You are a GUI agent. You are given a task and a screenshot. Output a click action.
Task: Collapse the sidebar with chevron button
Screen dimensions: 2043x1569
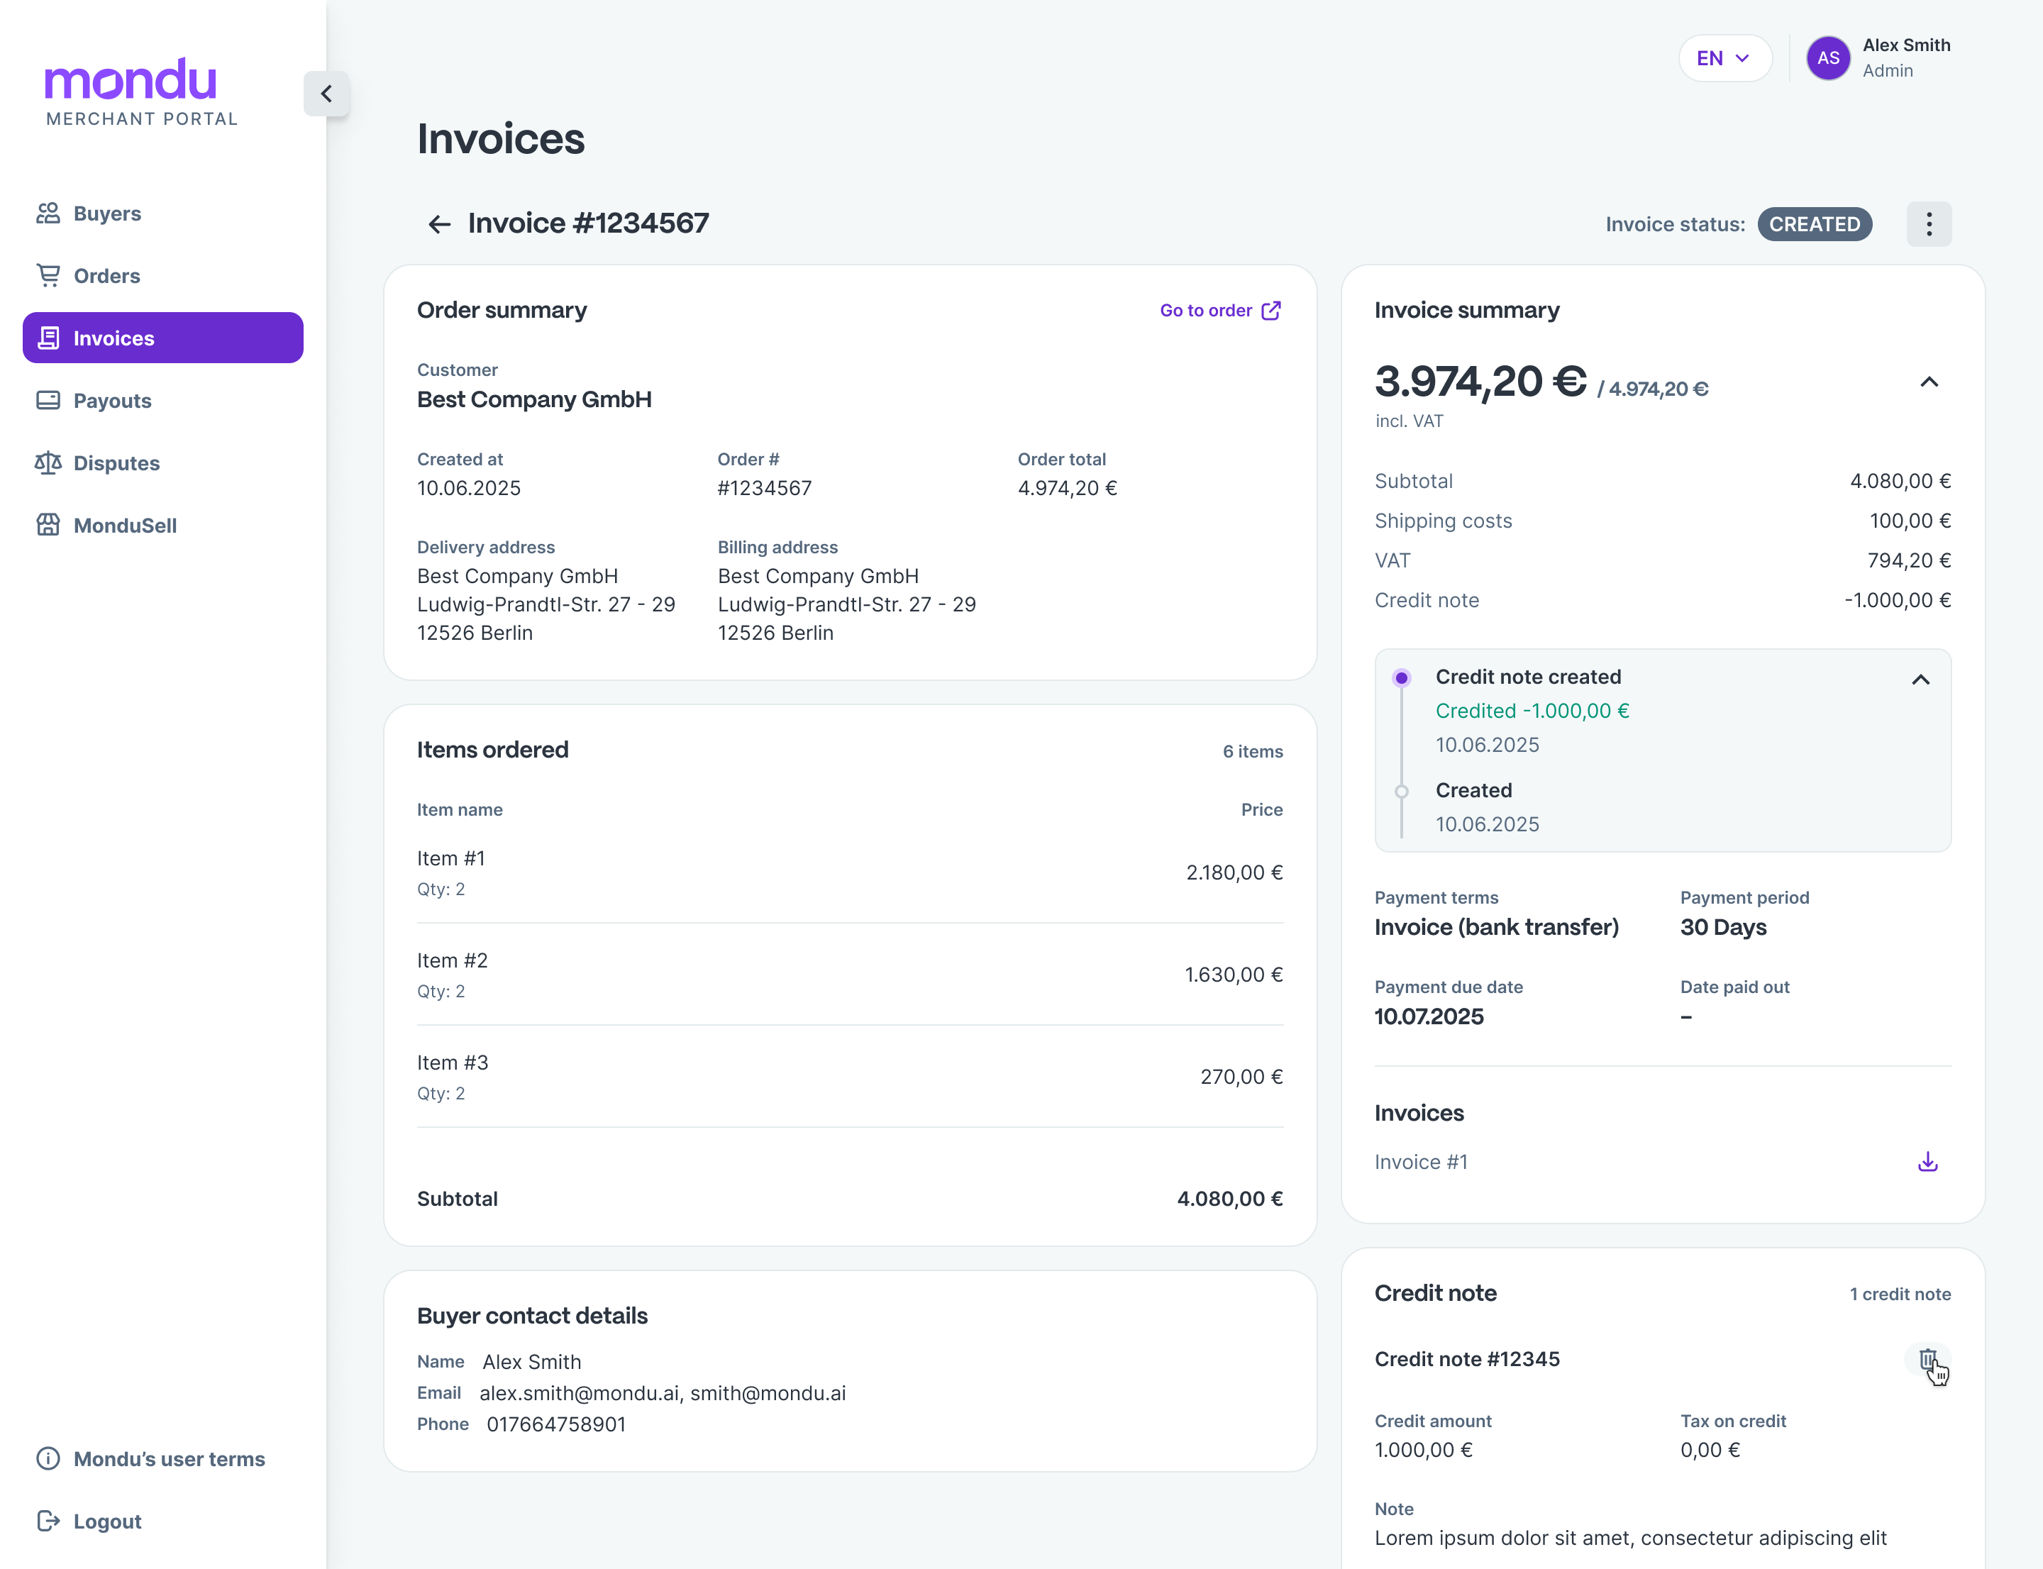coord(326,94)
